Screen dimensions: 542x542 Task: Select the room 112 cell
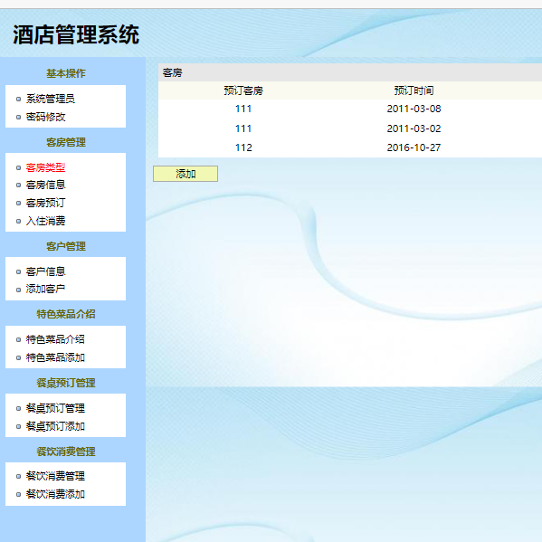pos(243,147)
